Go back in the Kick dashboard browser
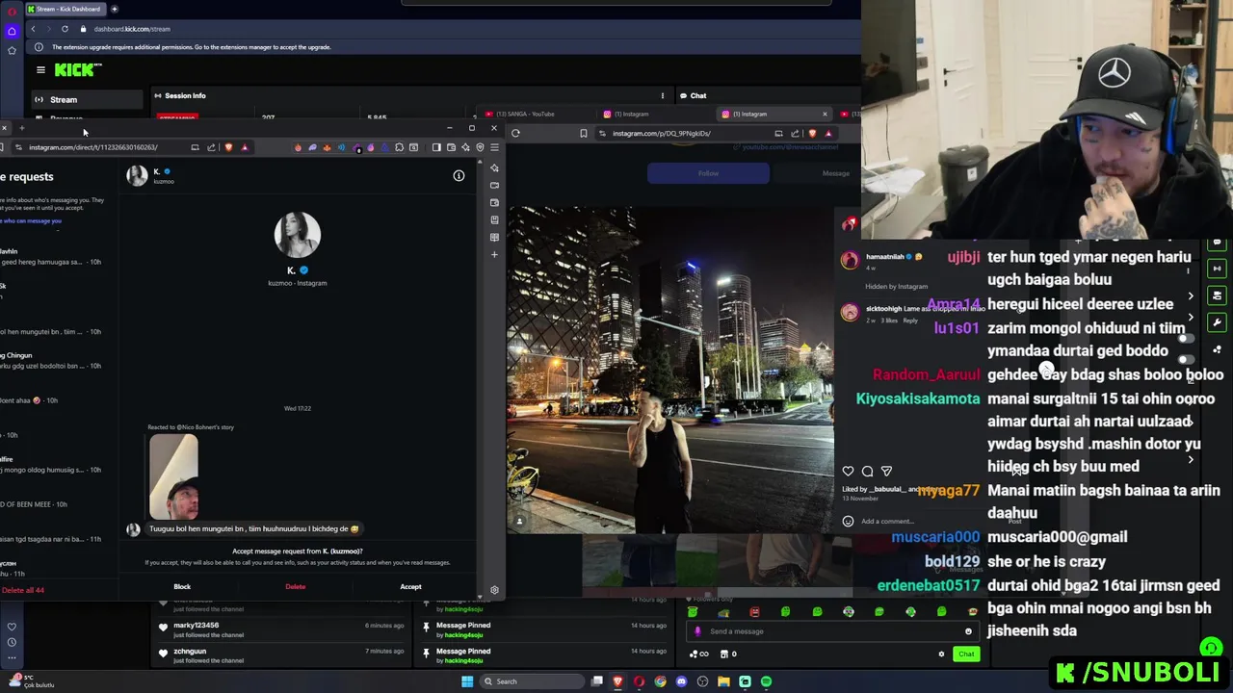 point(33,29)
